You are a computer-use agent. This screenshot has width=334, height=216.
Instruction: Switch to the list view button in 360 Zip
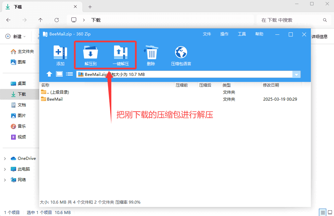pyautogui.click(x=69, y=74)
